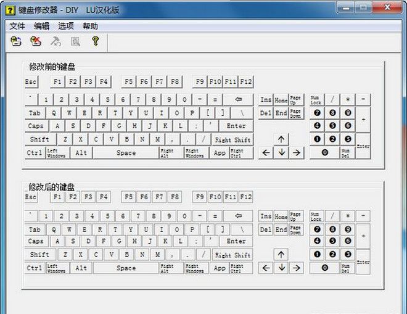Select the up arrow key on the top keyboard
Screen dimensions: 407x314
[281, 139]
